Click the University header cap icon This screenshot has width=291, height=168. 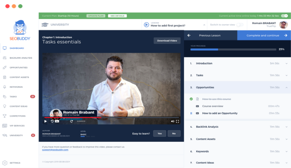(x=45, y=24)
